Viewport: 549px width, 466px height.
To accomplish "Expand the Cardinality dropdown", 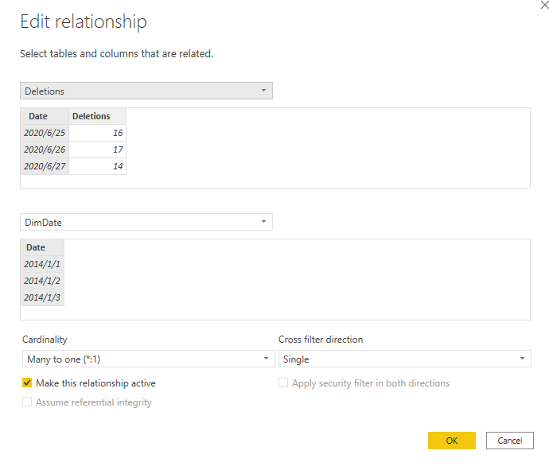I will pyautogui.click(x=149, y=359).
